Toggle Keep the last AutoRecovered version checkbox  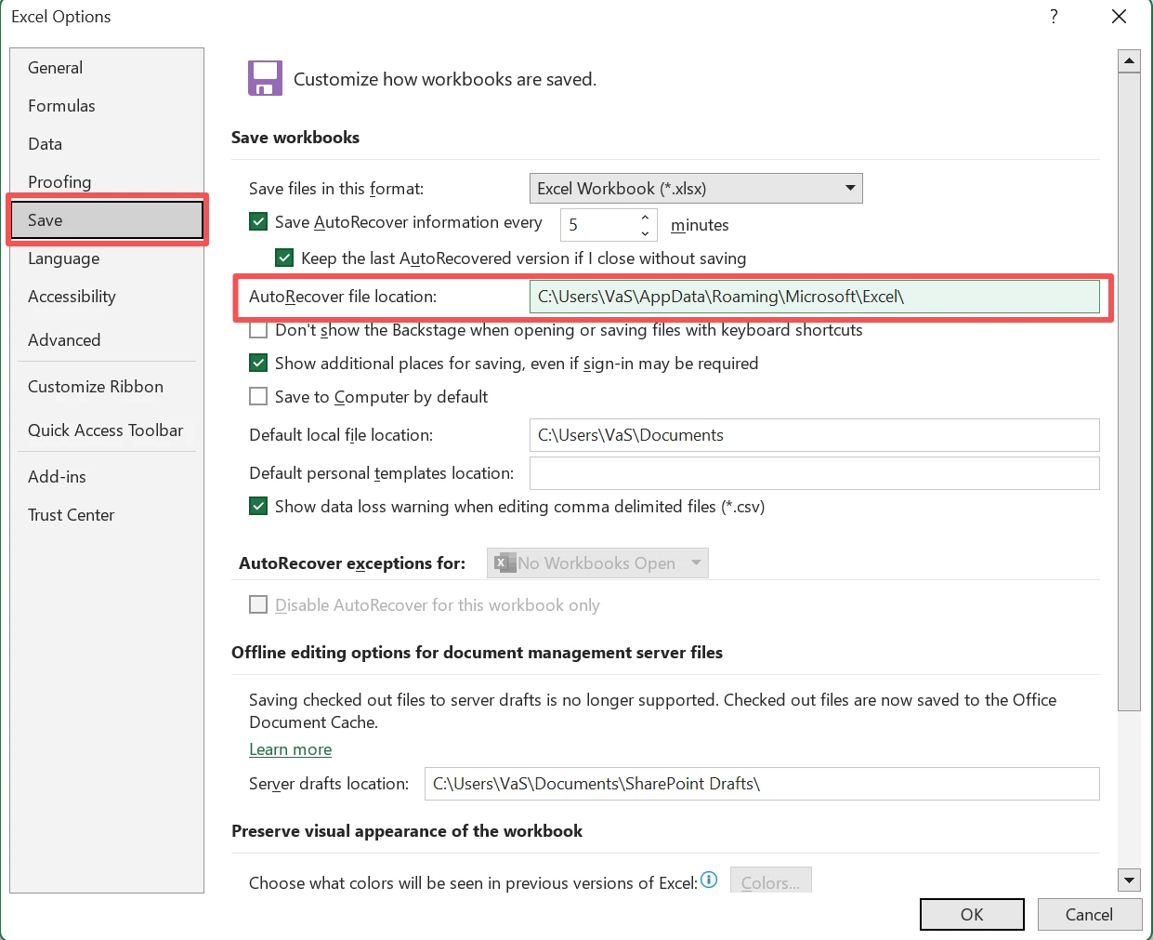click(x=285, y=258)
